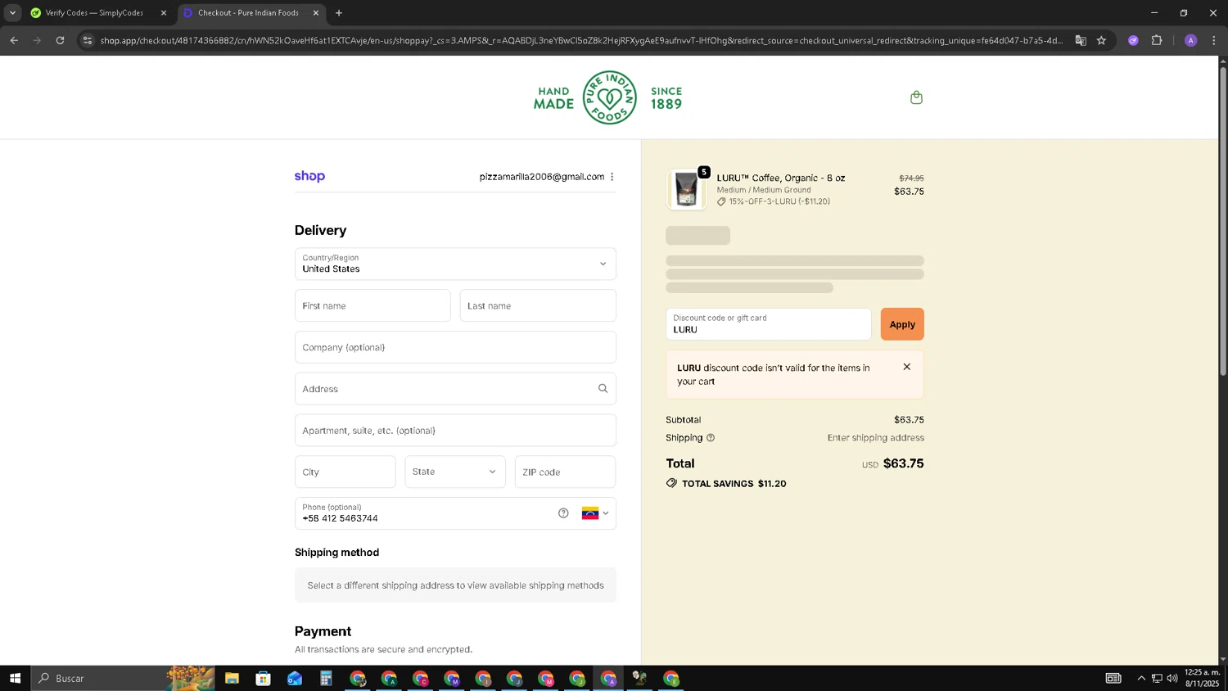The height and width of the screenshot is (691, 1228).
Task: Dismiss the invalid LURU discount code message
Action: (906, 367)
